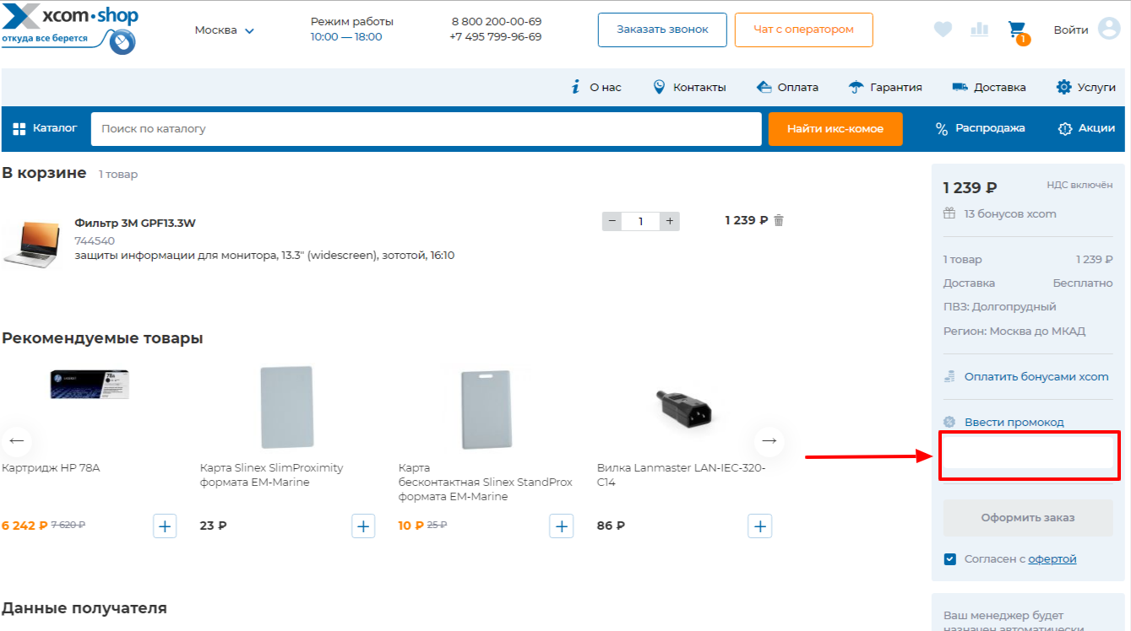1131x631 pixels.
Task: Open the офертой agreement link
Action: (x=1052, y=558)
